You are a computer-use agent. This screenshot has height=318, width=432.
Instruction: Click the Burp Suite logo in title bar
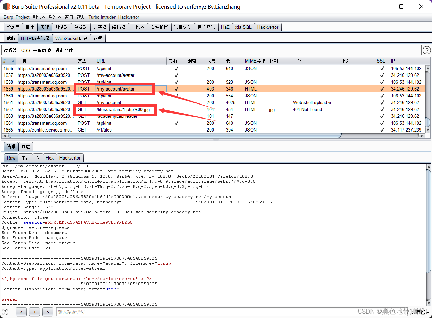coord(6,6)
